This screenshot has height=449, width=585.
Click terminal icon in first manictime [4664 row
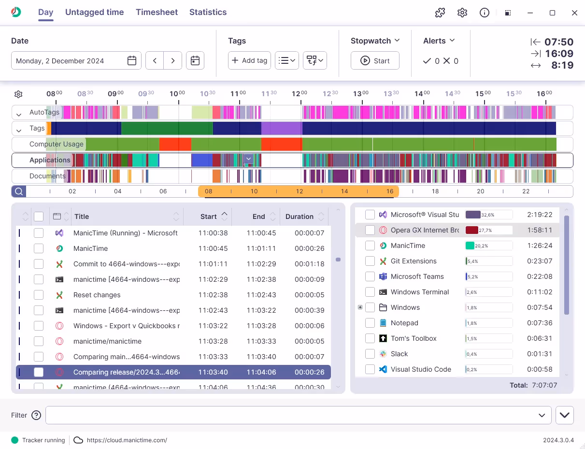59,279
